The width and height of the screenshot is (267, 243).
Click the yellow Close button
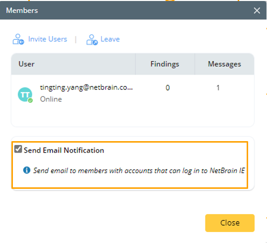pos(230,223)
